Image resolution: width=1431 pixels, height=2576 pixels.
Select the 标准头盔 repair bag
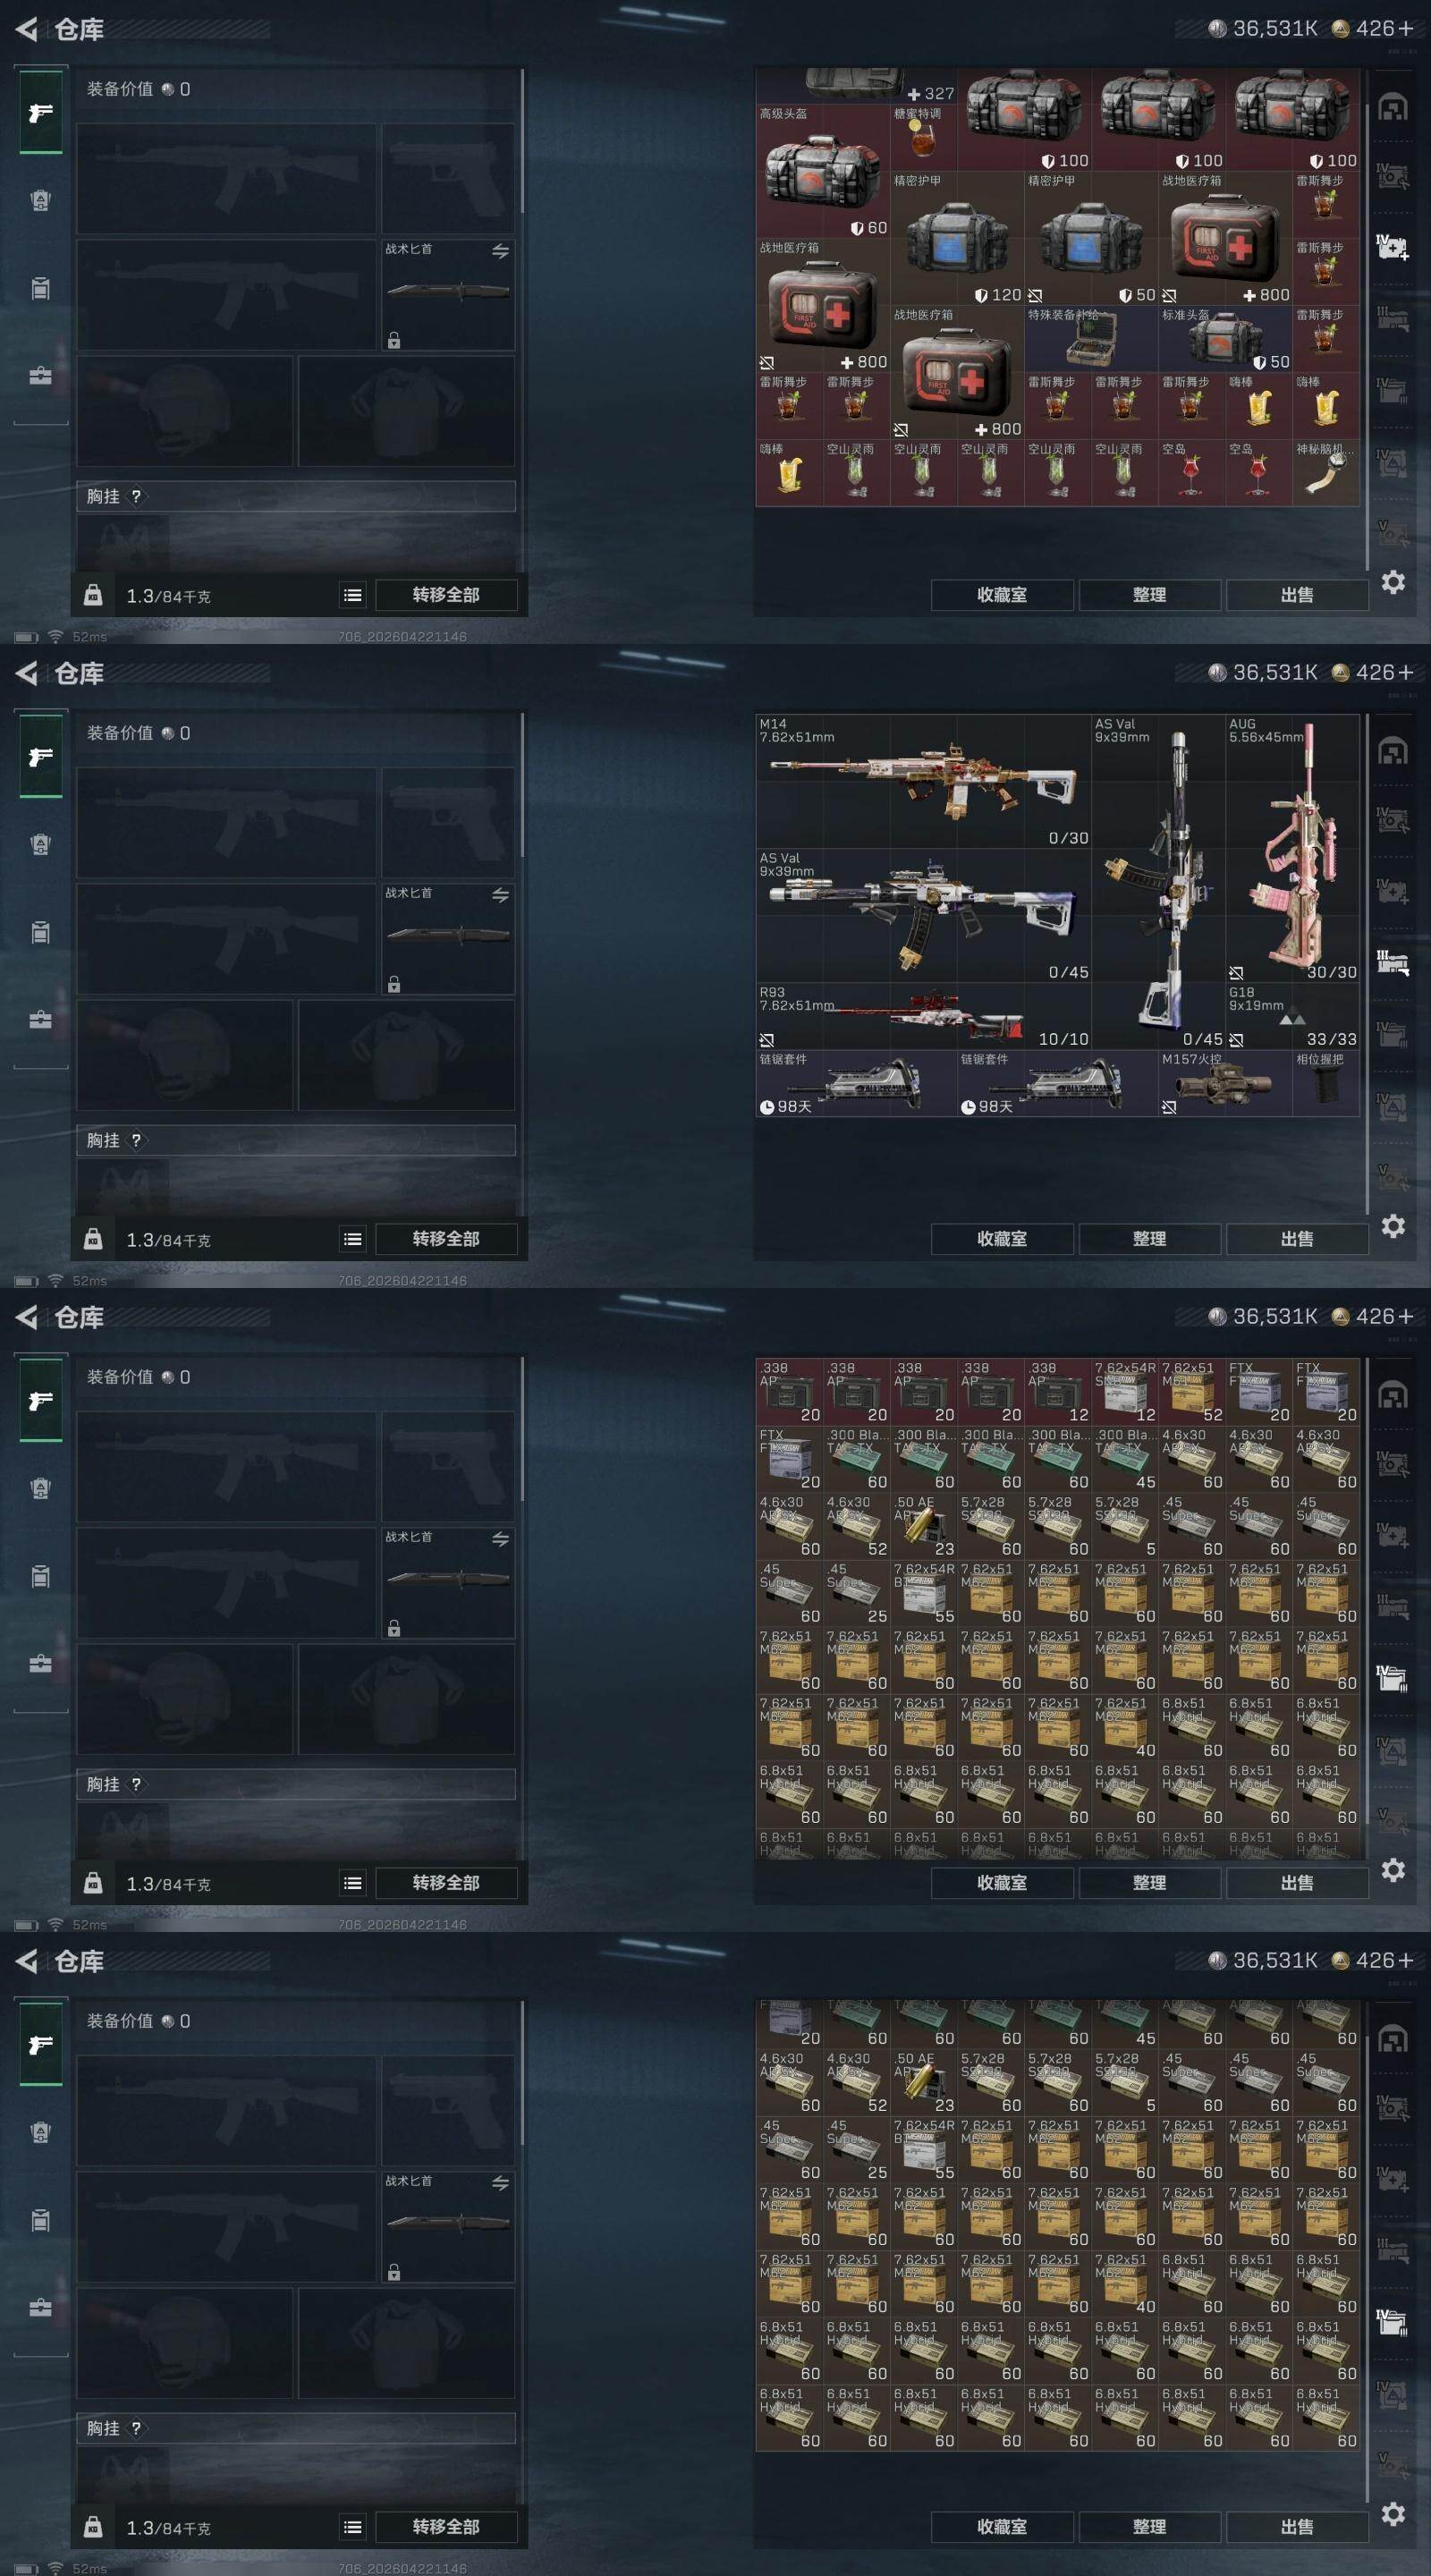[1225, 339]
